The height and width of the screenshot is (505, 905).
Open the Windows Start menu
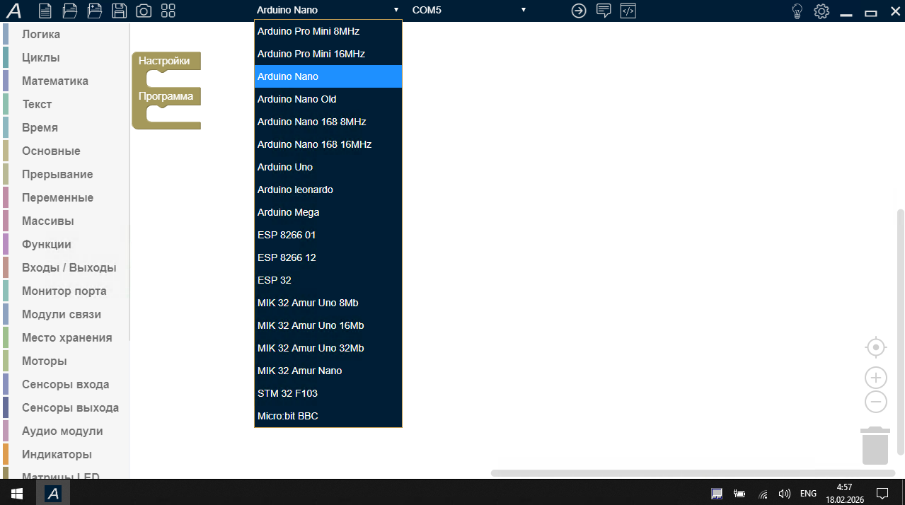(17, 493)
